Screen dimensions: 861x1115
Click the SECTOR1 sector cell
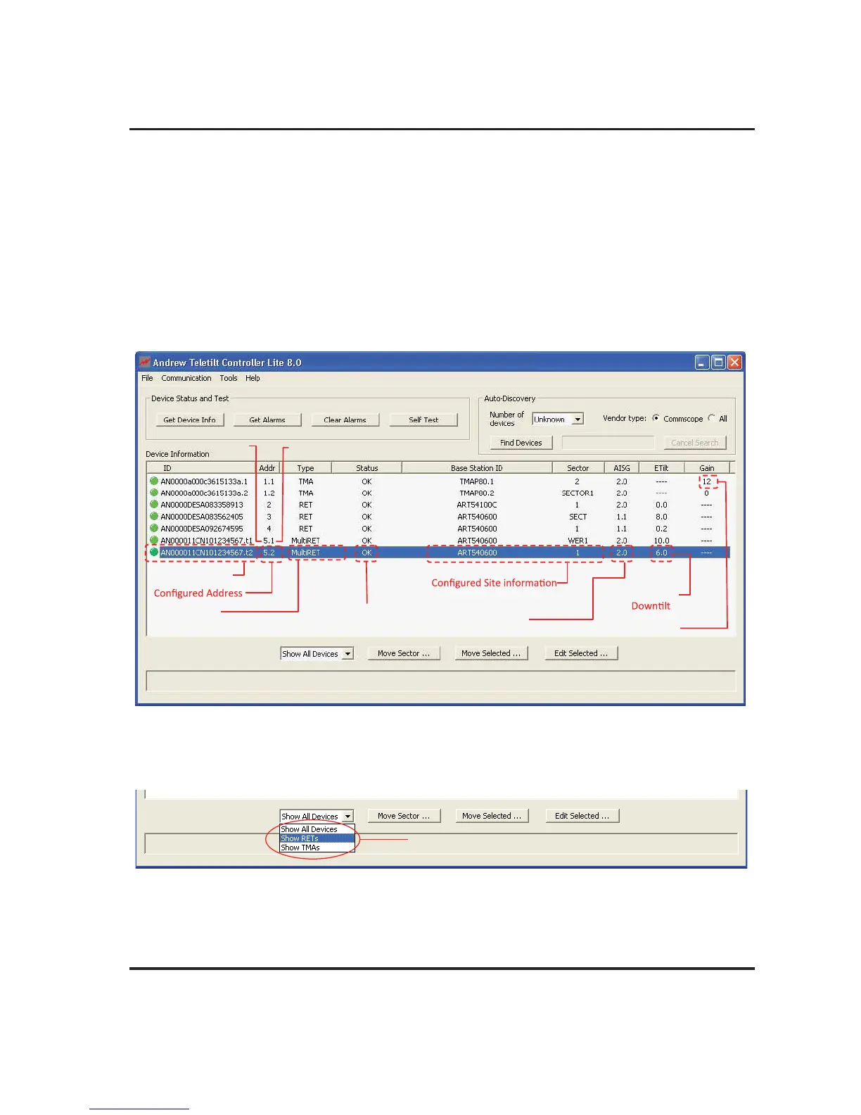coord(578,493)
